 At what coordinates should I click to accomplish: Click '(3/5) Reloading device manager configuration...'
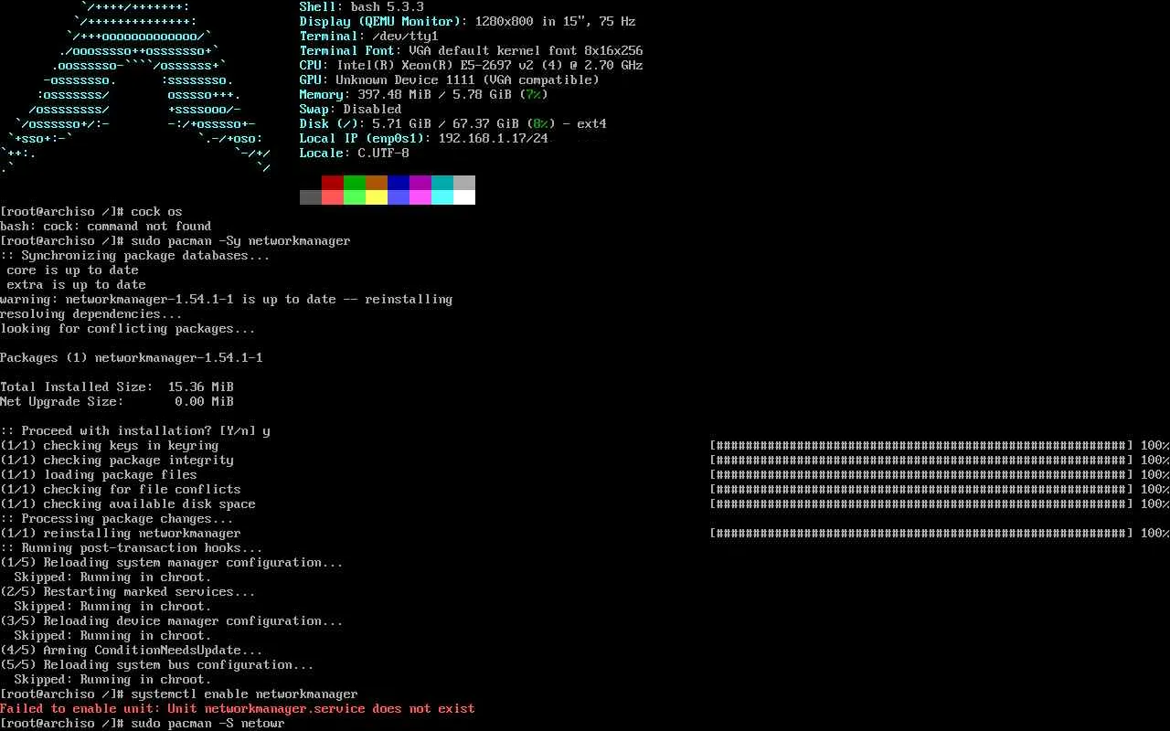171,621
